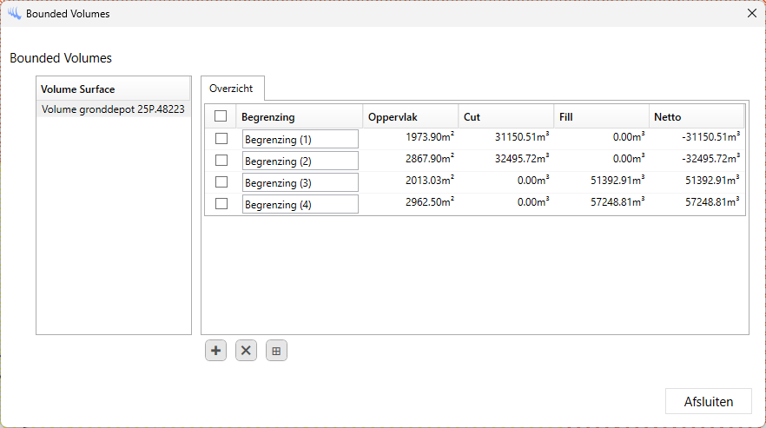Screen dimensions: 766x428
Task: Click the add boundary plus icon
Action: 215,351
